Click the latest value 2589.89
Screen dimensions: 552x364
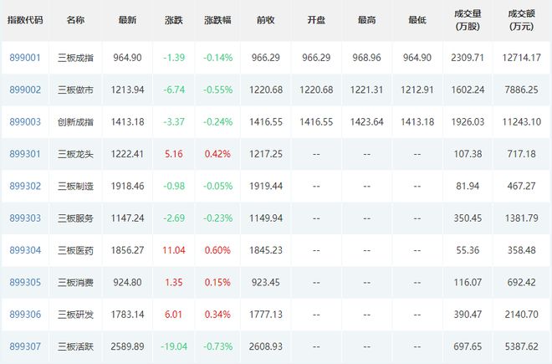pyautogui.click(x=127, y=346)
